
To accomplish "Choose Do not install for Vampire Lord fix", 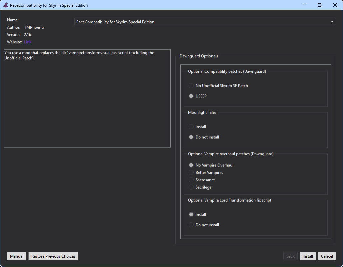I will click(x=204, y=225).
